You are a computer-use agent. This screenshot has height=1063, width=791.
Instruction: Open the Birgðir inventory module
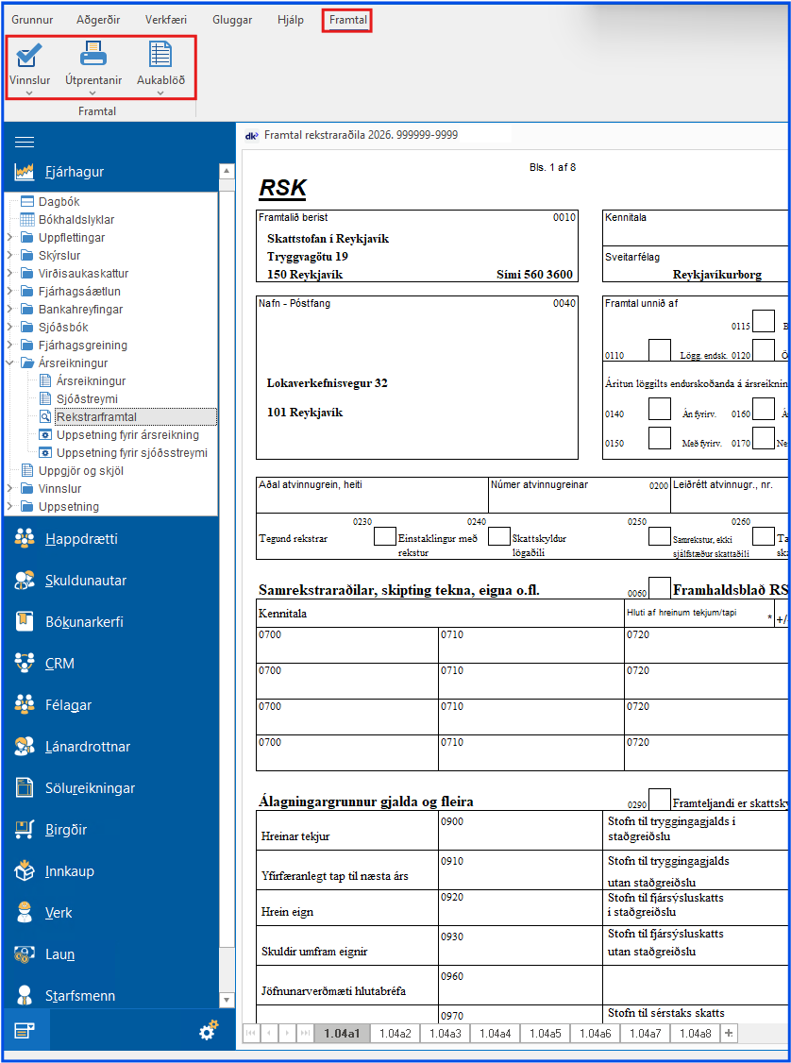point(66,830)
